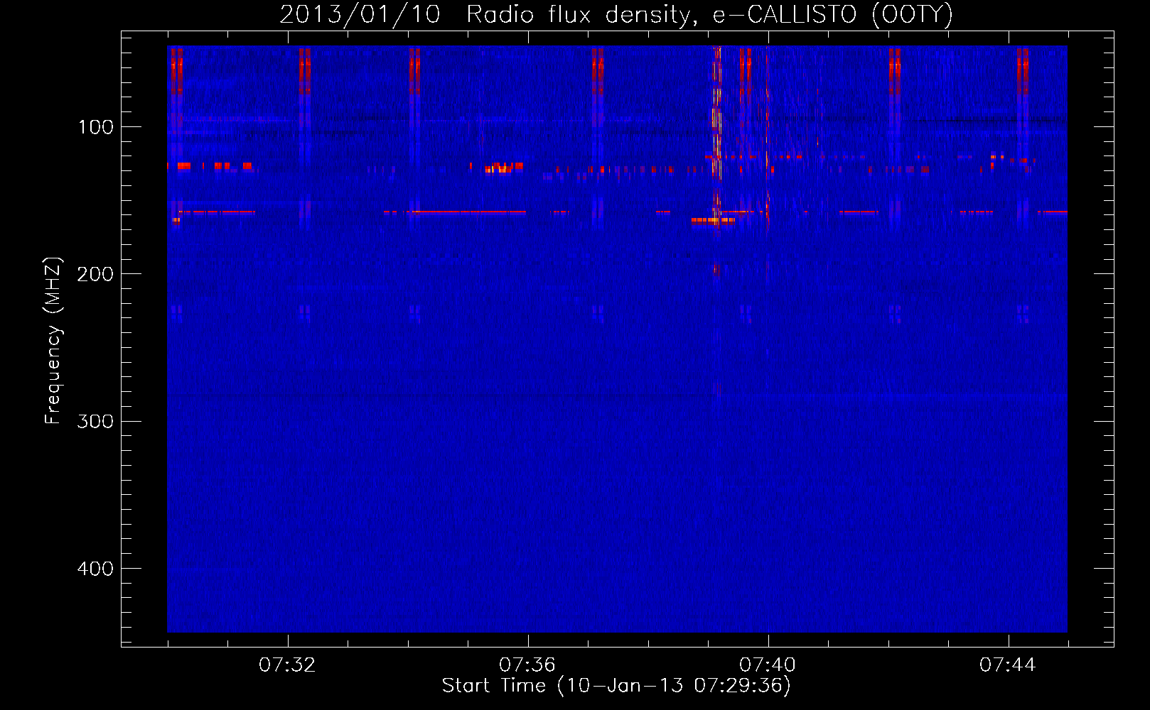Click the plot title "2013/01/10 Radio flux density, e-CALLISTO (OOTY)"
1150x710 pixels.
[x=616, y=14]
